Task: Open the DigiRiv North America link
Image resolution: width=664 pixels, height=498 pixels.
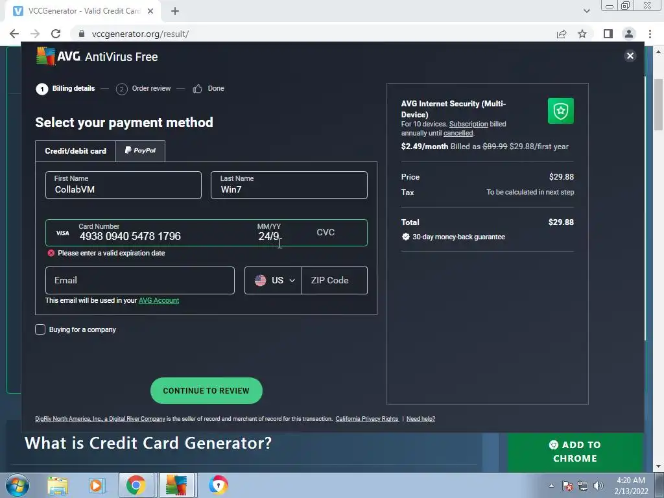Action: 100,419
